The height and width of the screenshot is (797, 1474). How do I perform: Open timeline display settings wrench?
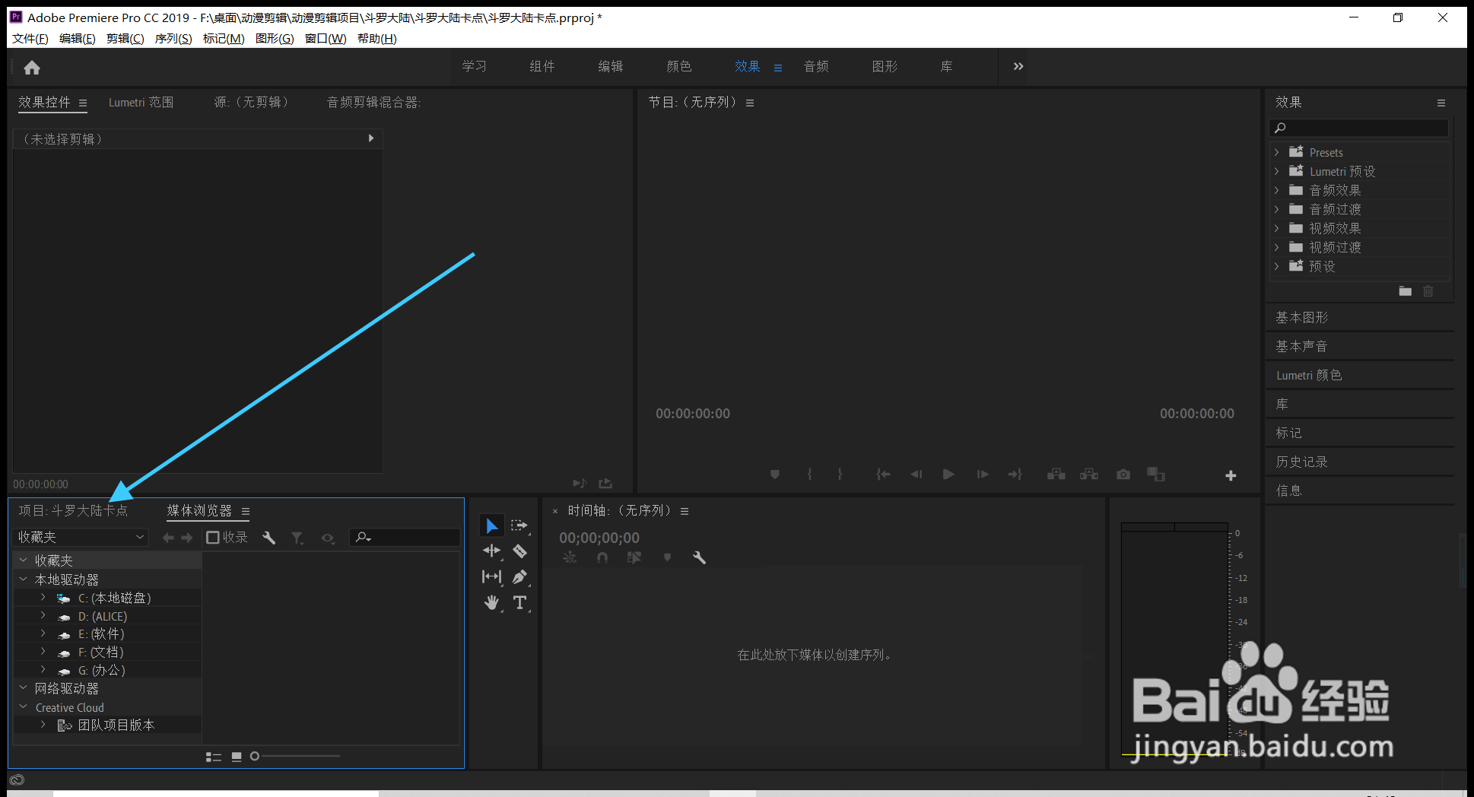pos(699,557)
